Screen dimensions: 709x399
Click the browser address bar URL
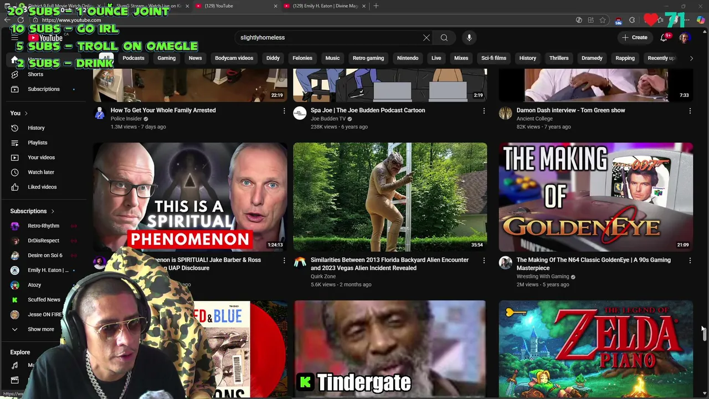[71, 20]
